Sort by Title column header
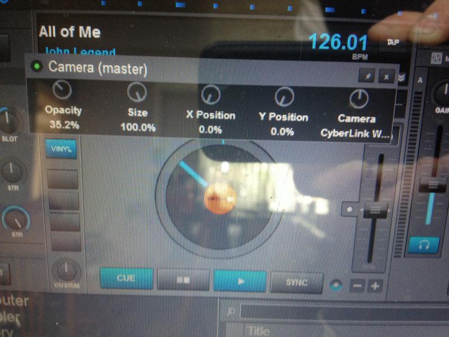Image resolution: width=449 pixels, height=337 pixels. pos(259,330)
